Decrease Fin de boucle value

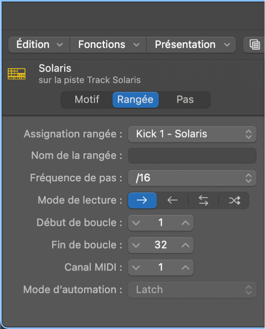tap(136, 245)
